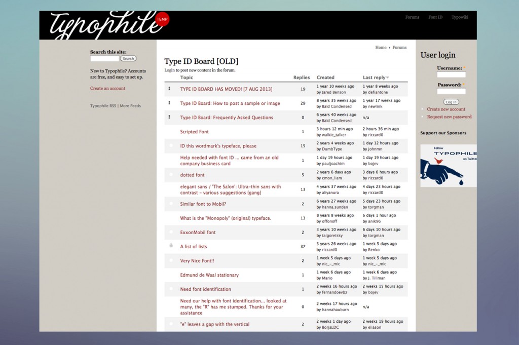Click author 'talgoretsky' in Created column
The height and width of the screenshot is (345, 519).
tap(332, 236)
